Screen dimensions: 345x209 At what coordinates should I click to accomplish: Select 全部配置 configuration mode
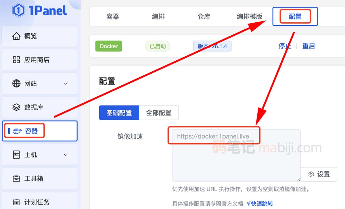tap(159, 113)
